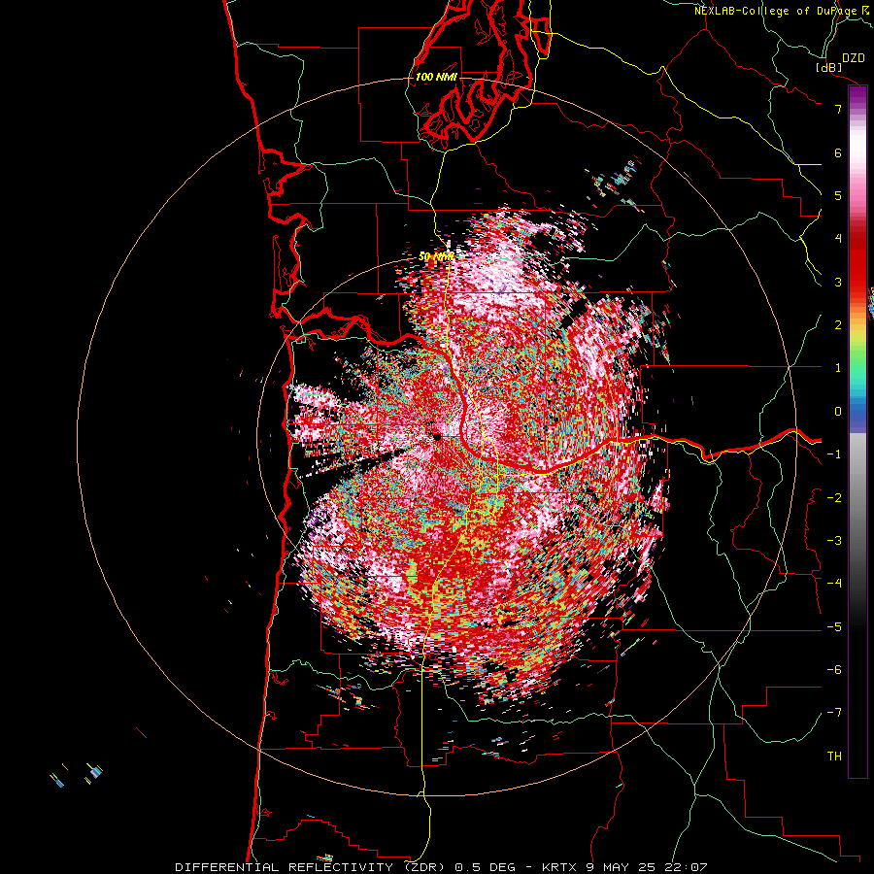This screenshot has width=874, height=874.
Task: Click the -5 value on color scale
Action: pyautogui.click(x=834, y=627)
